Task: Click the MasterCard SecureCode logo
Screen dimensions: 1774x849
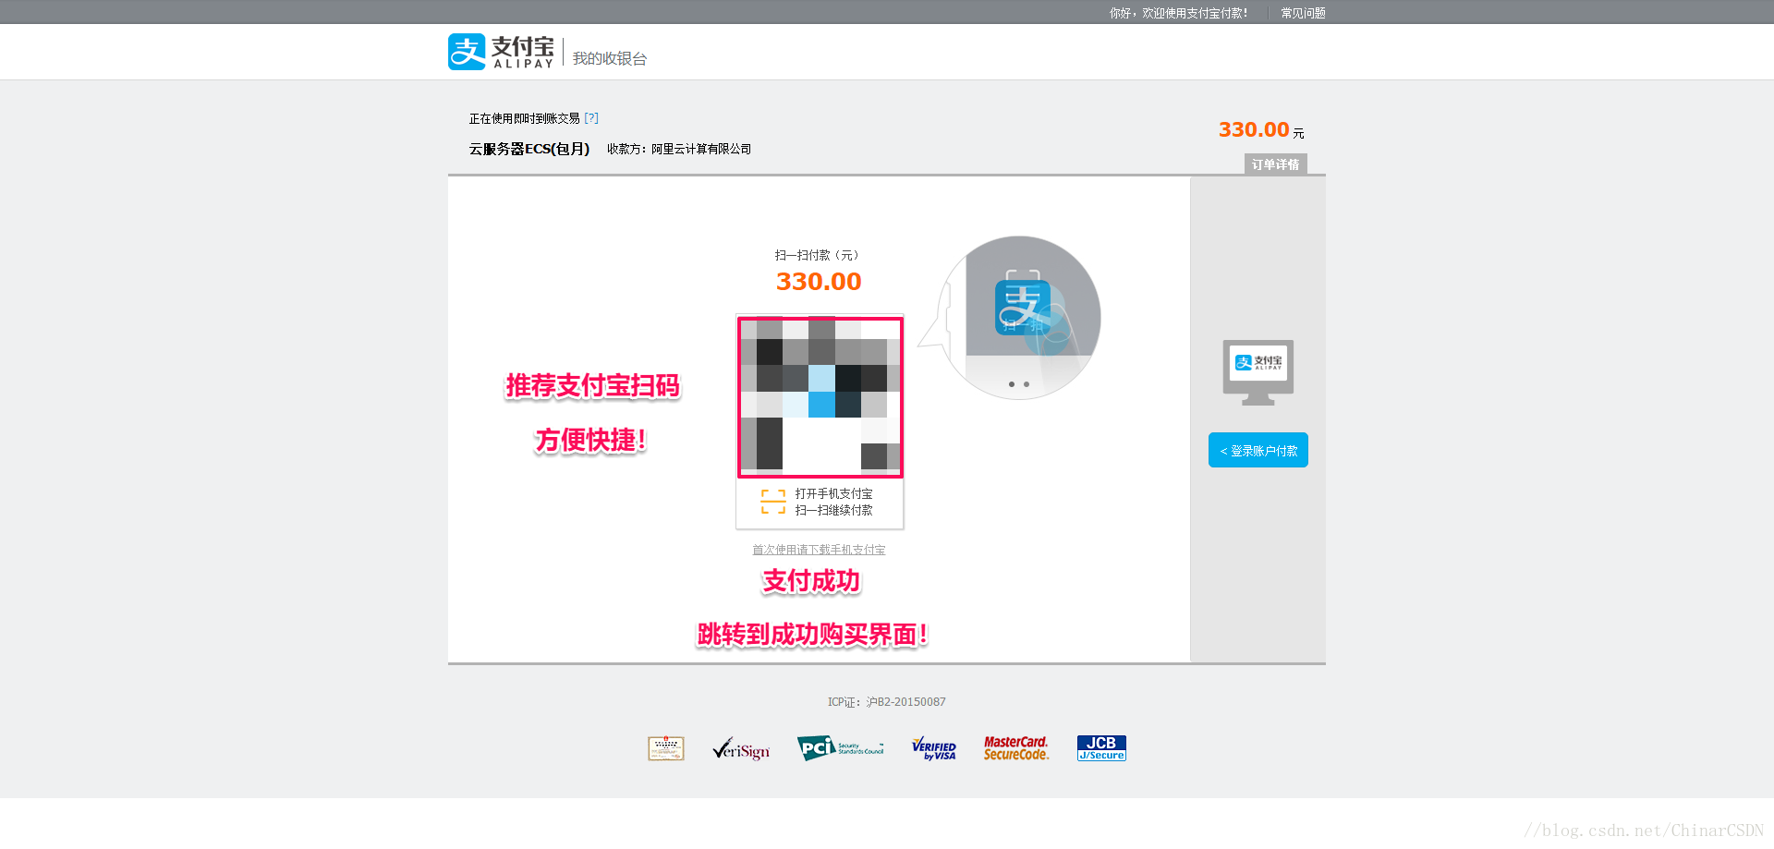Action: tap(1016, 748)
